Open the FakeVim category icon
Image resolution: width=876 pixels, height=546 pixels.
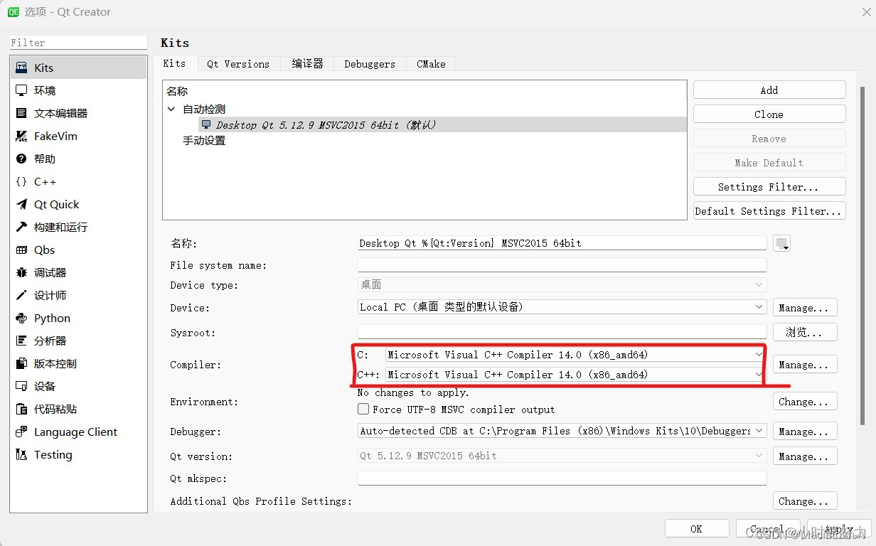(x=21, y=136)
